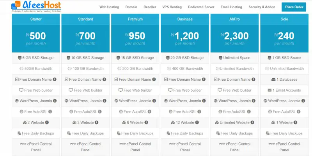
Task: Click info icon beside 3 Website
Action: [x=96, y=122]
